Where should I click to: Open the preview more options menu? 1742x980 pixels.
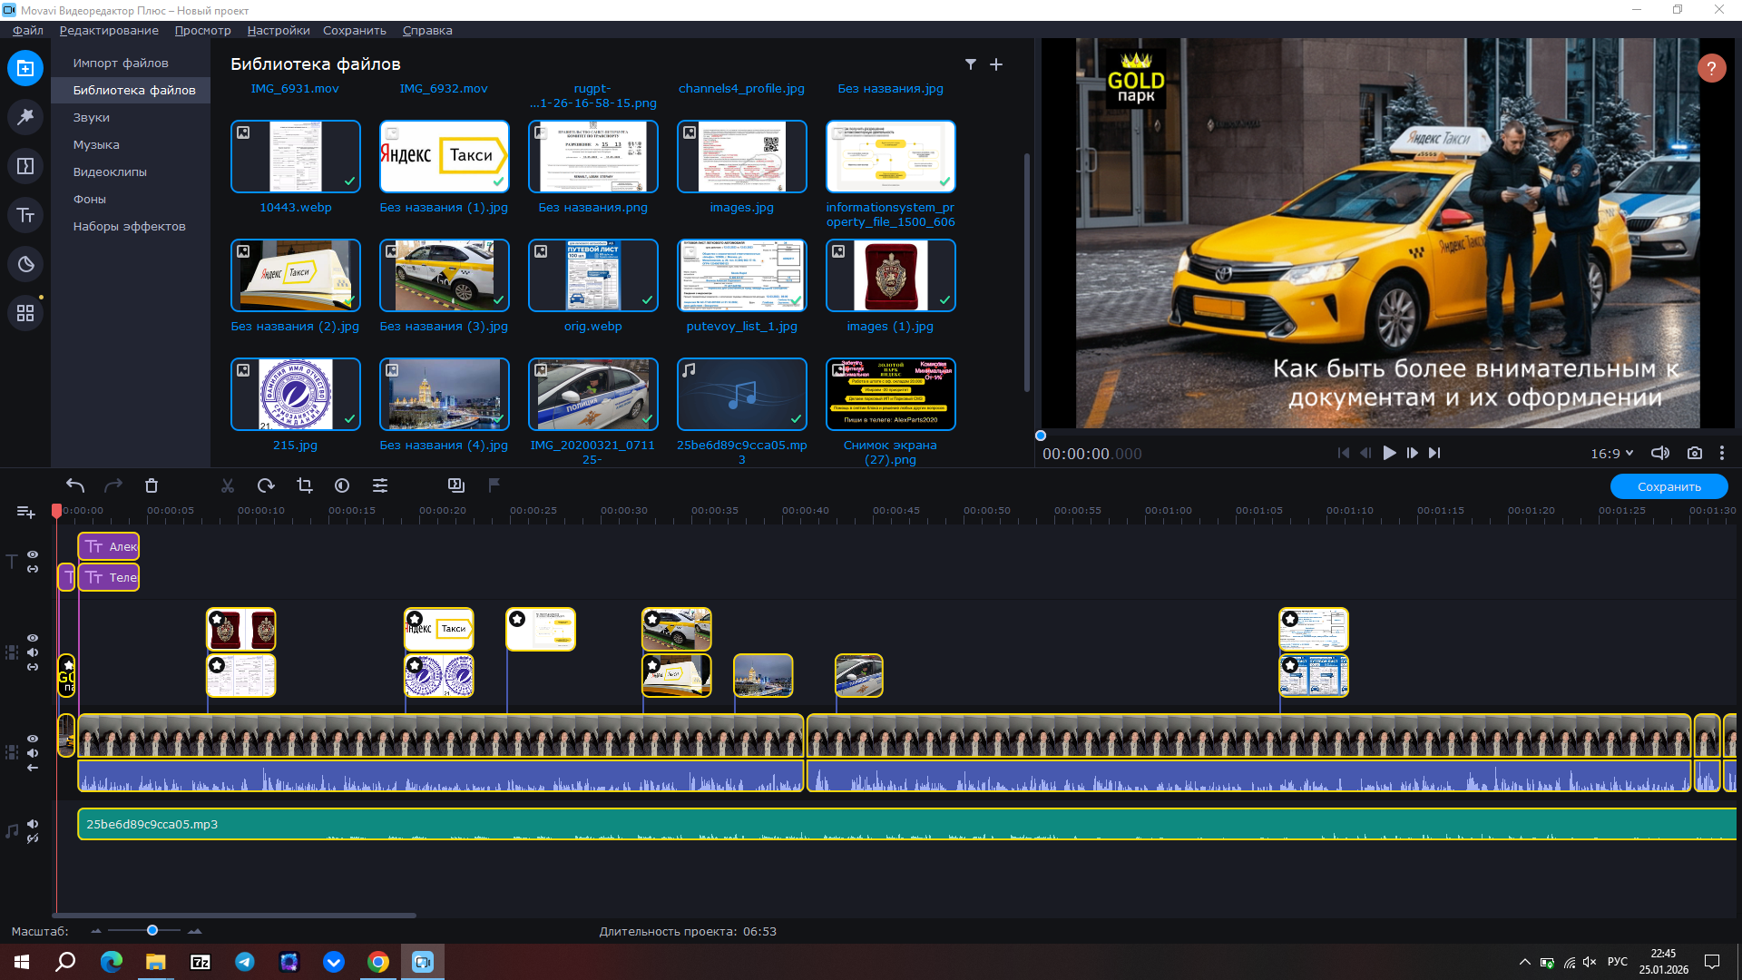(x=1722, y=453)
